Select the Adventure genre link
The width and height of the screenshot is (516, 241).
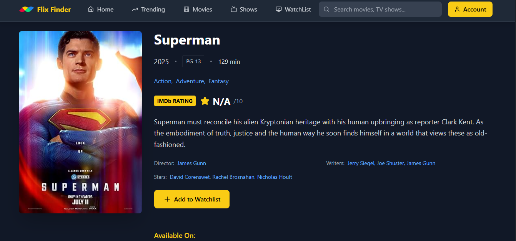pyautogui.click(x=190, y=81)
